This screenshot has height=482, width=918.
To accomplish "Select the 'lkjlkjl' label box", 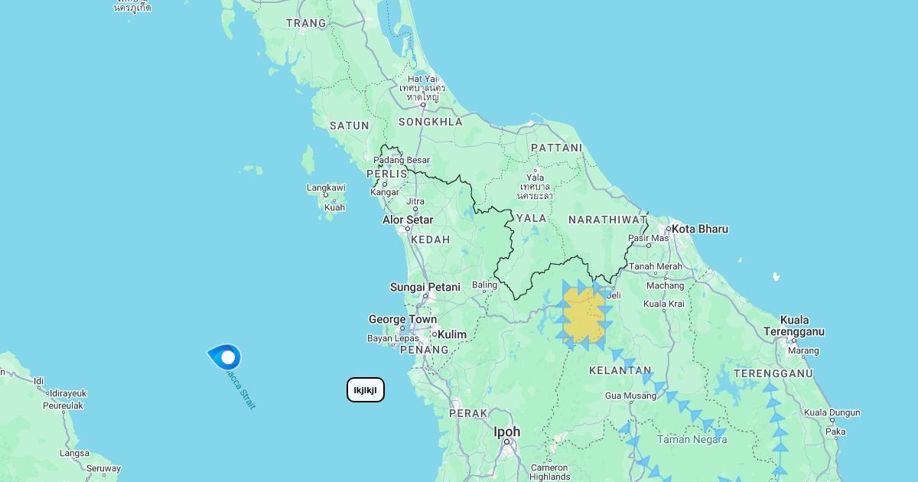I will (366, 390).
